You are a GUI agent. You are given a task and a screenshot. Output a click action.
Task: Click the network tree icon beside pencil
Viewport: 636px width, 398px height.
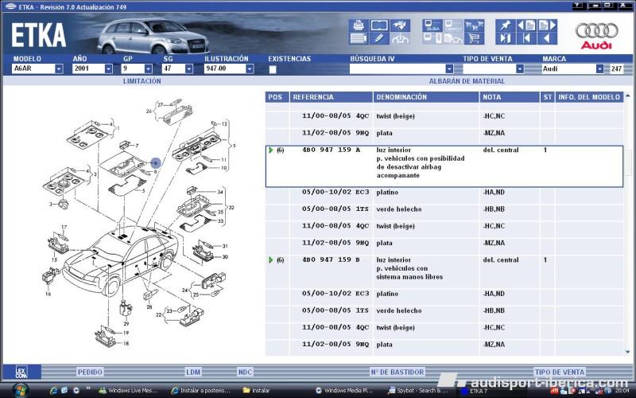401,38
